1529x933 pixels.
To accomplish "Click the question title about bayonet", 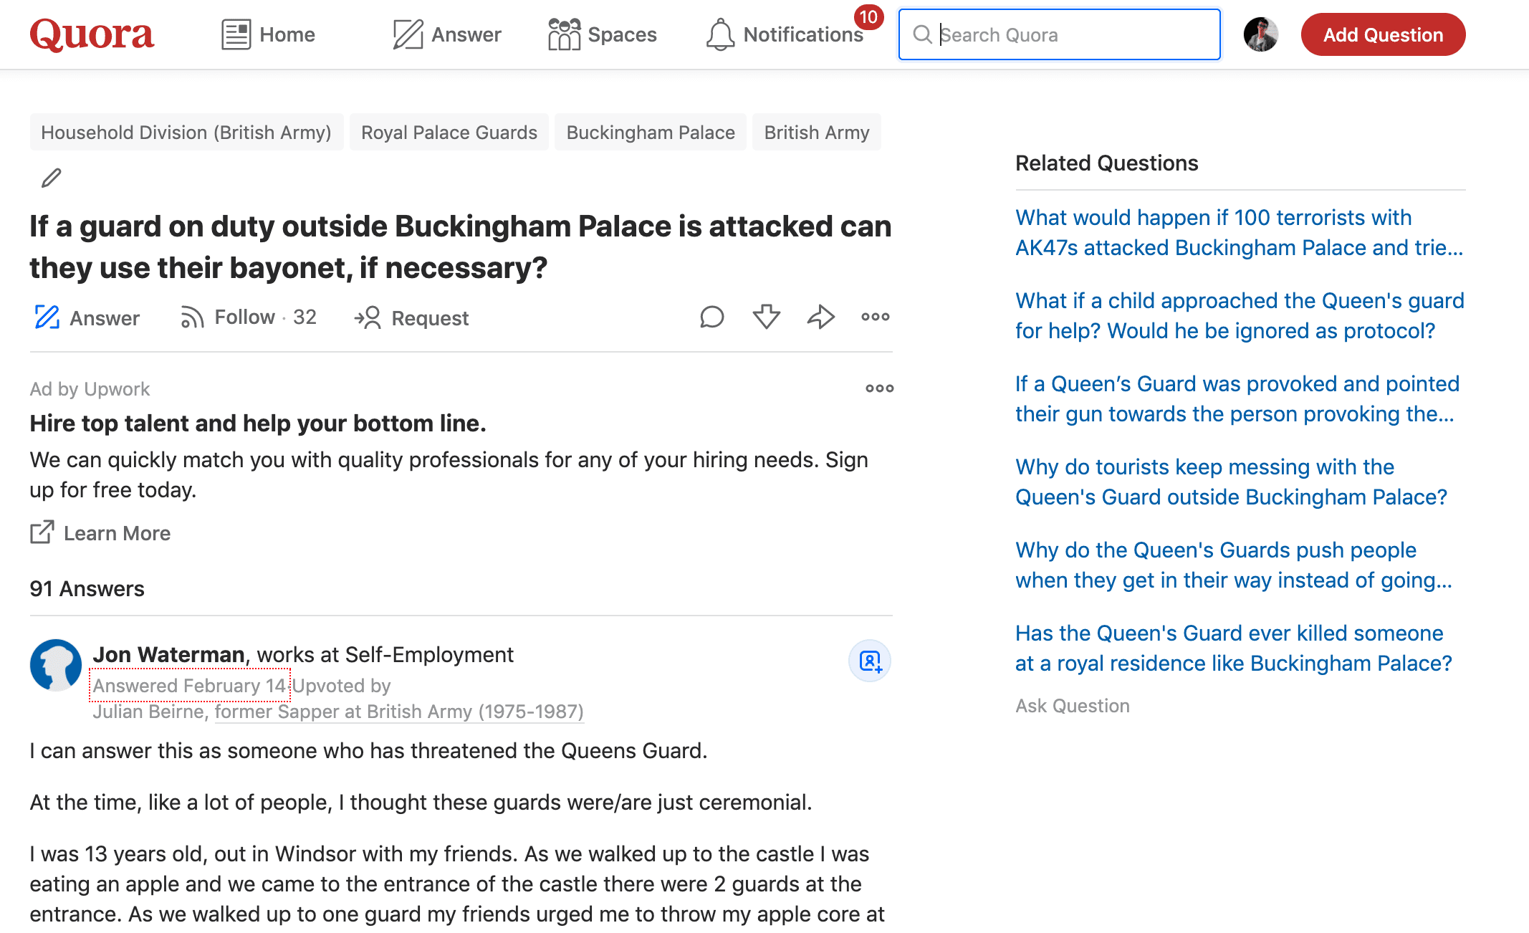I will click(461, 247).
